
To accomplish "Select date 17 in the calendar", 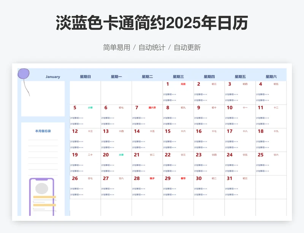I will [x=230, y=132].
